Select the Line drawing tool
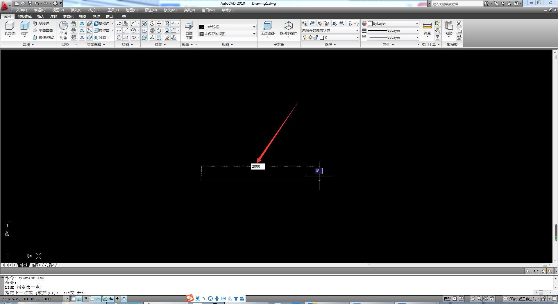Image resolution: width=558 pixels, height=304 pixels. pos(126,30)
